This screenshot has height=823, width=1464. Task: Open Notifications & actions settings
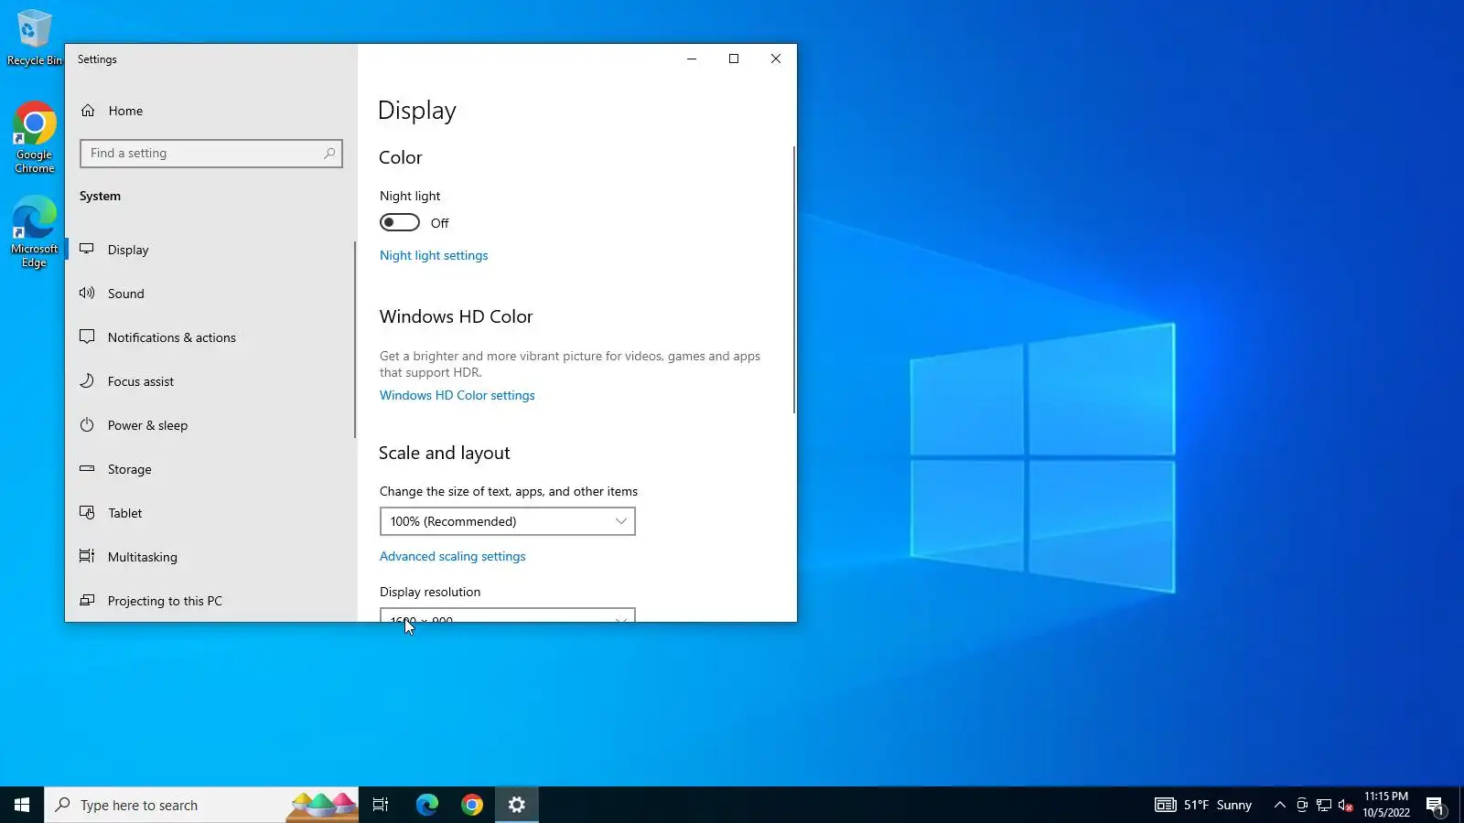(x=210, y=337)
